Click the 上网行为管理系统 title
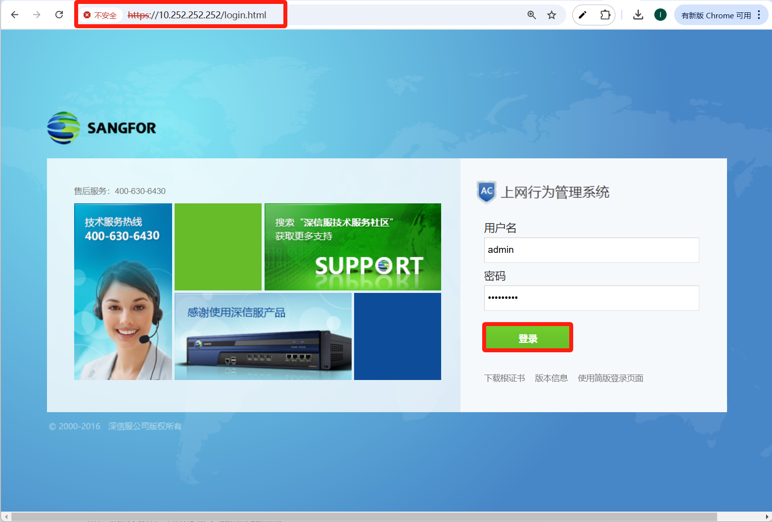The width and height of the screenshot is (772, 522). point(555,192)
